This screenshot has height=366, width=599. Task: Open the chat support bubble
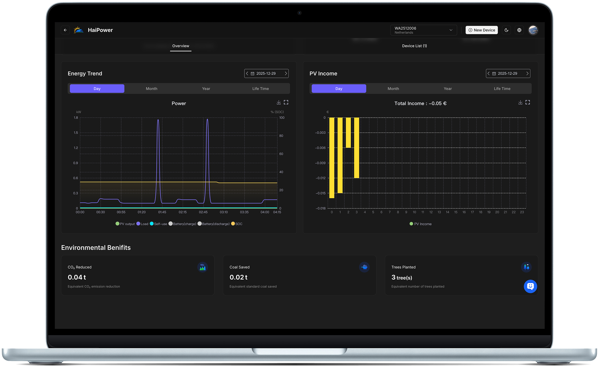pyautogui.click(x=530, y=286)
